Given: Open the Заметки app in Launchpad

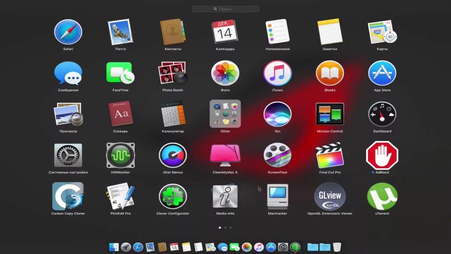Looking at the screenshot, I should (x=330, y=32).
